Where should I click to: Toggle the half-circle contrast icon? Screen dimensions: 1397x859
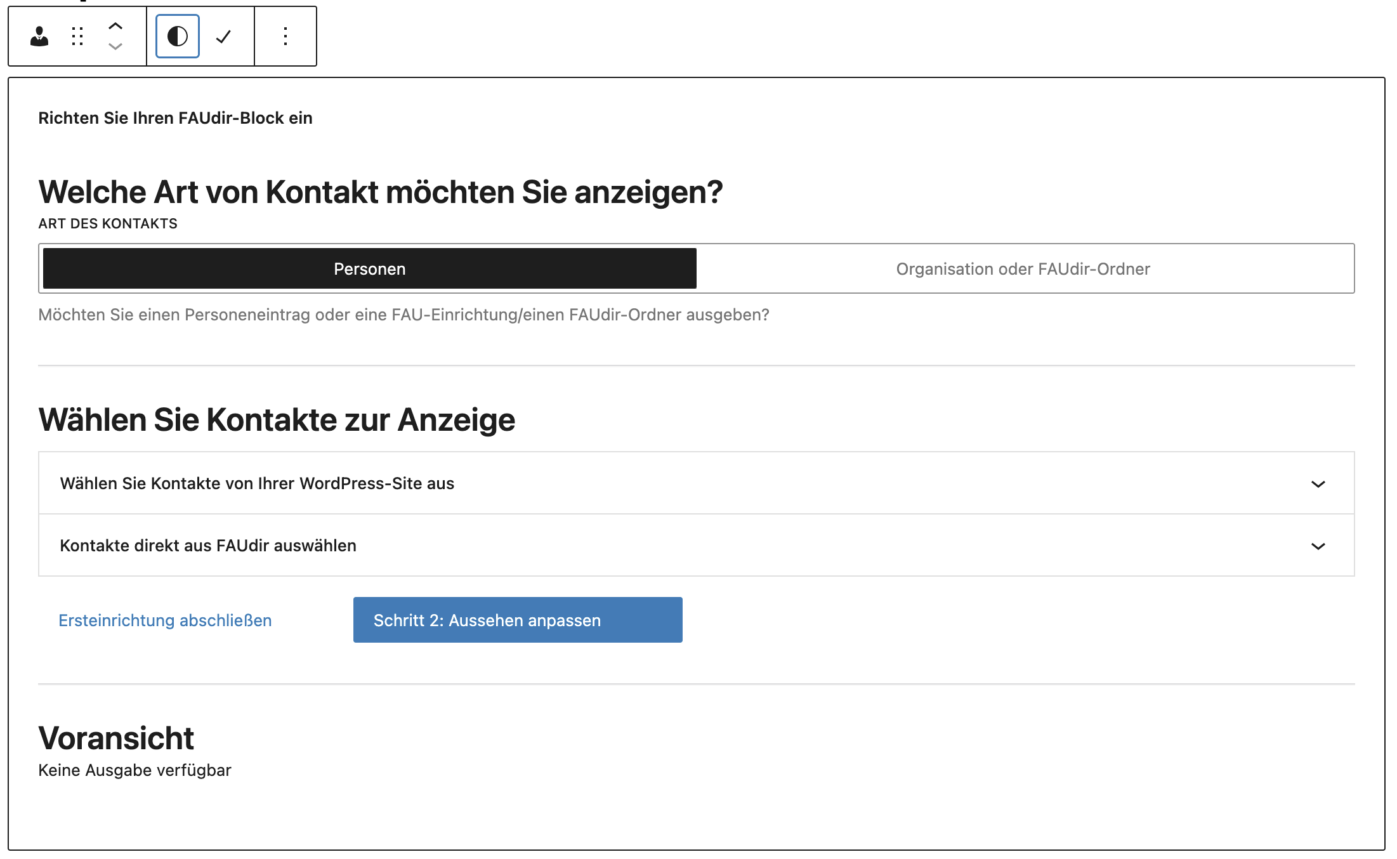point(178,36)
